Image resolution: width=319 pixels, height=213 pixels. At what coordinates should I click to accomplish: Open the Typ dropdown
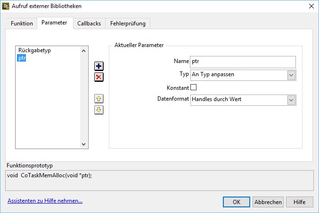tap(291, 75)
